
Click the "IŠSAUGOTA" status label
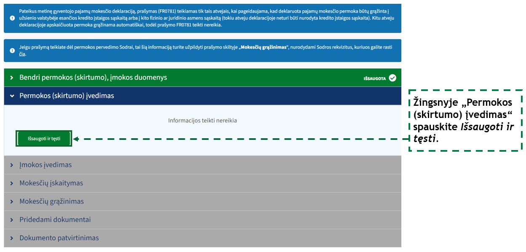pyautogui.click(x=374, y=78)
